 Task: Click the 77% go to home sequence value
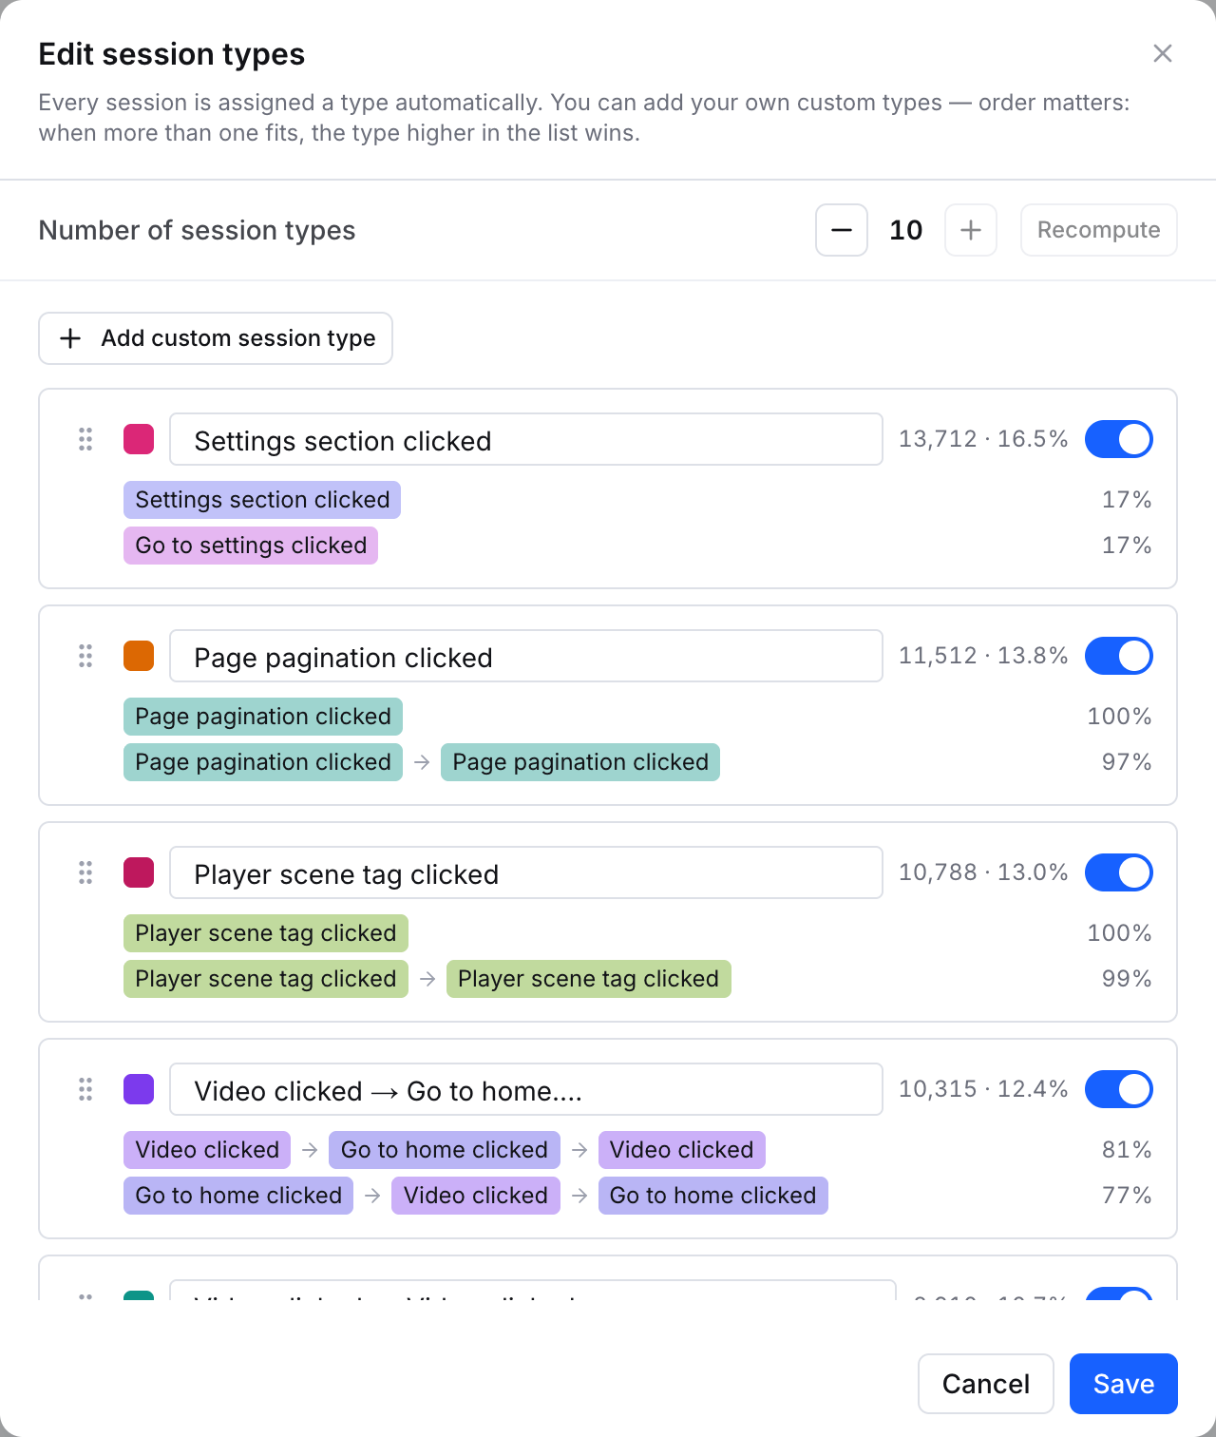1127,1196
